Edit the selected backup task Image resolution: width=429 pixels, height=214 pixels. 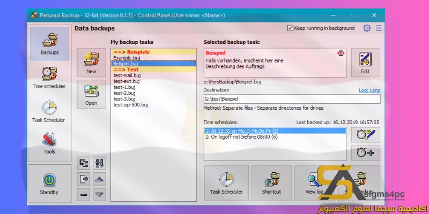(366, 63)
